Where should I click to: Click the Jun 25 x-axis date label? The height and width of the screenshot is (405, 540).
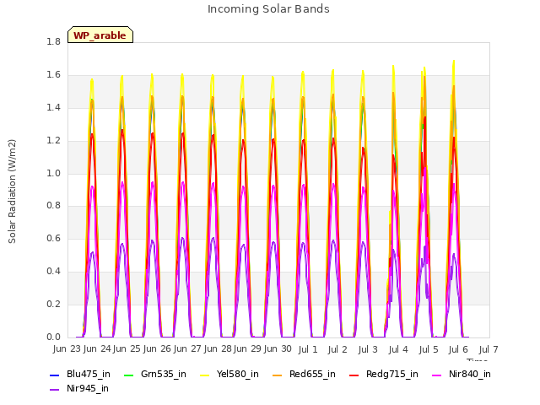click(127, 348)
